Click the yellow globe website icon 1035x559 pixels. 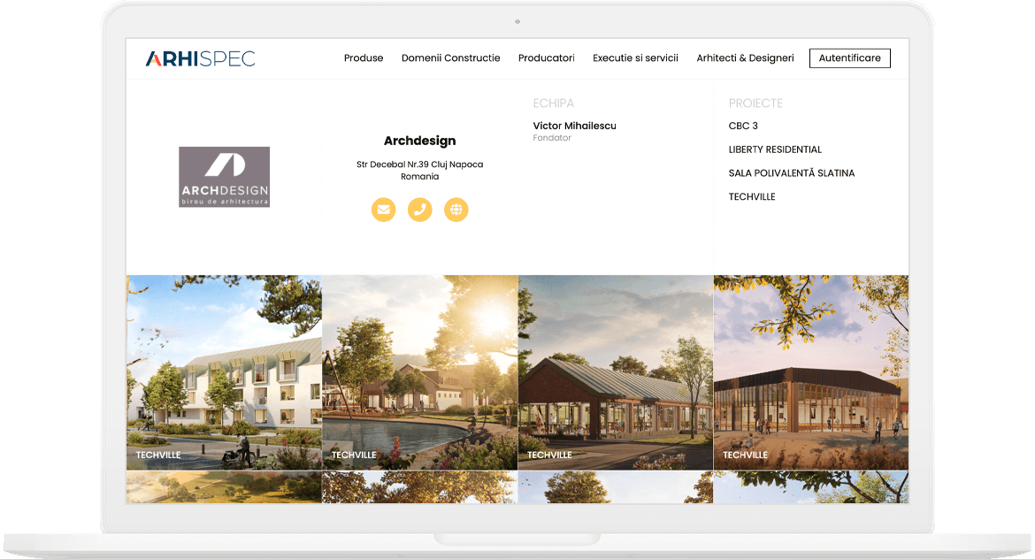(x=456, y=210)
